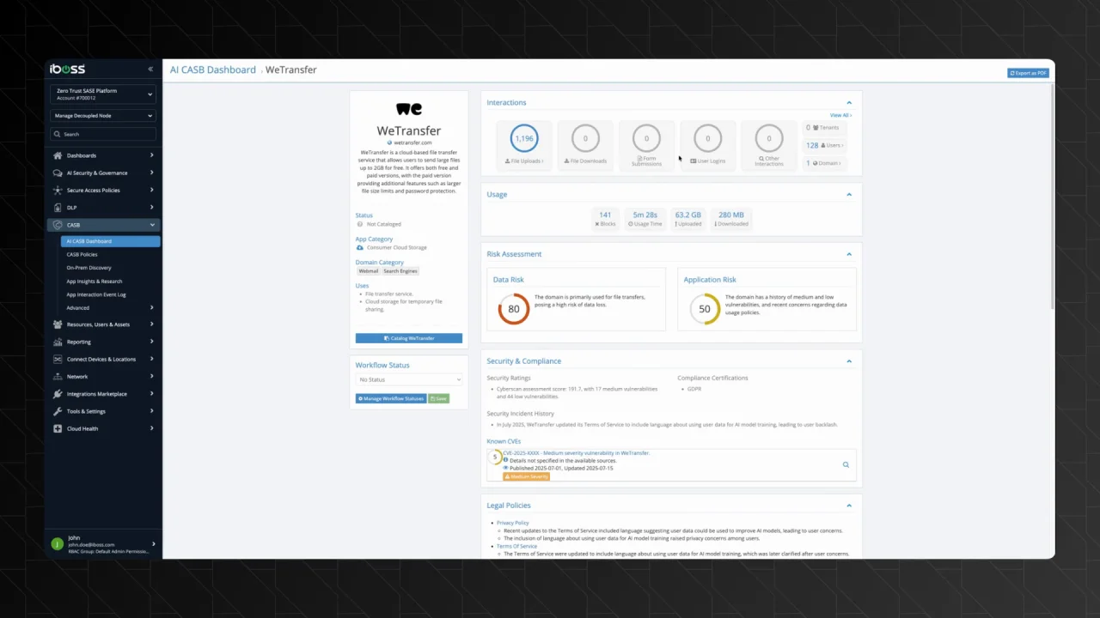Expand the Dashboards menu arrow
Screen dimensions: 1100x618
tap(152, 155)
